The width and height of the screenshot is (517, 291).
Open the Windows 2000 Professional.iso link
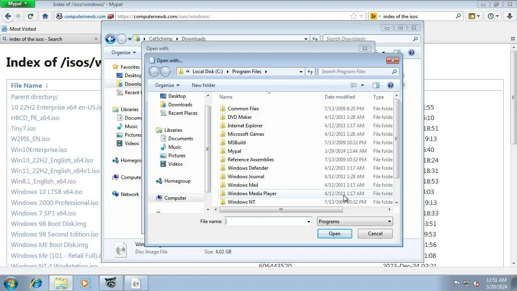[55, 203]
